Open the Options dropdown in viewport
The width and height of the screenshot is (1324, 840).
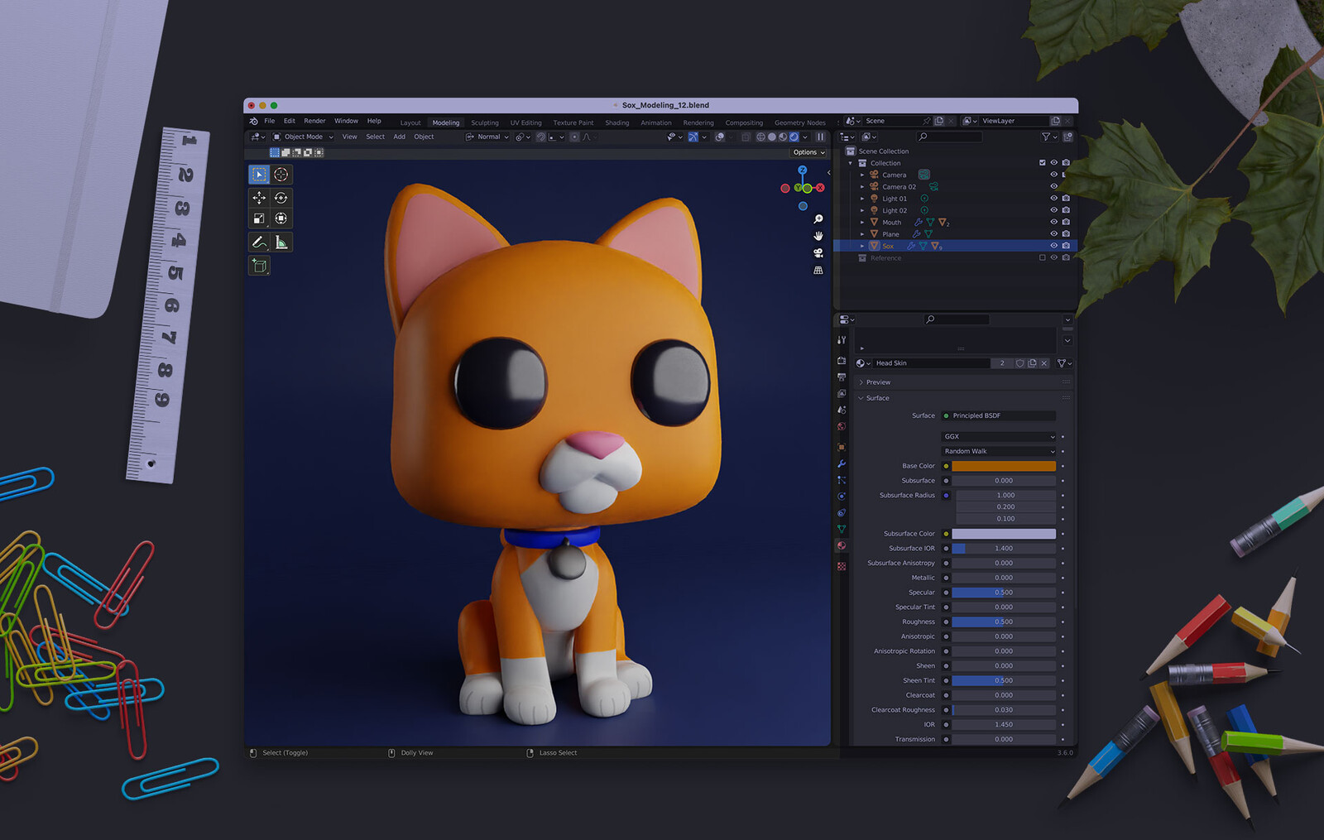coord(808,152)
